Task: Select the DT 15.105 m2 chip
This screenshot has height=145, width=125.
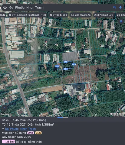Action: (27, 15)
